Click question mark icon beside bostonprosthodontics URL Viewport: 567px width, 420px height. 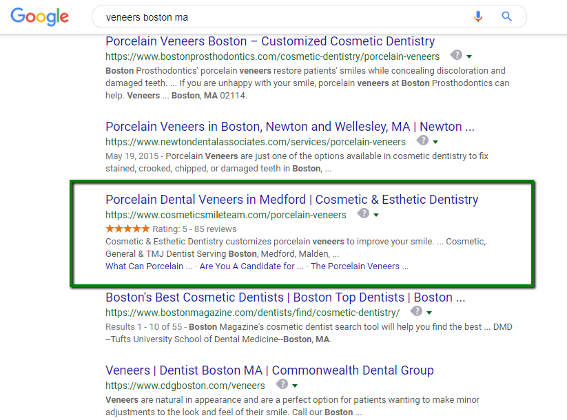456,55
